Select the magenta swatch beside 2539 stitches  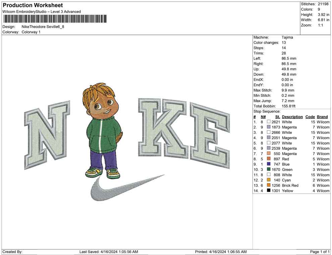click(x=269, y=148)
